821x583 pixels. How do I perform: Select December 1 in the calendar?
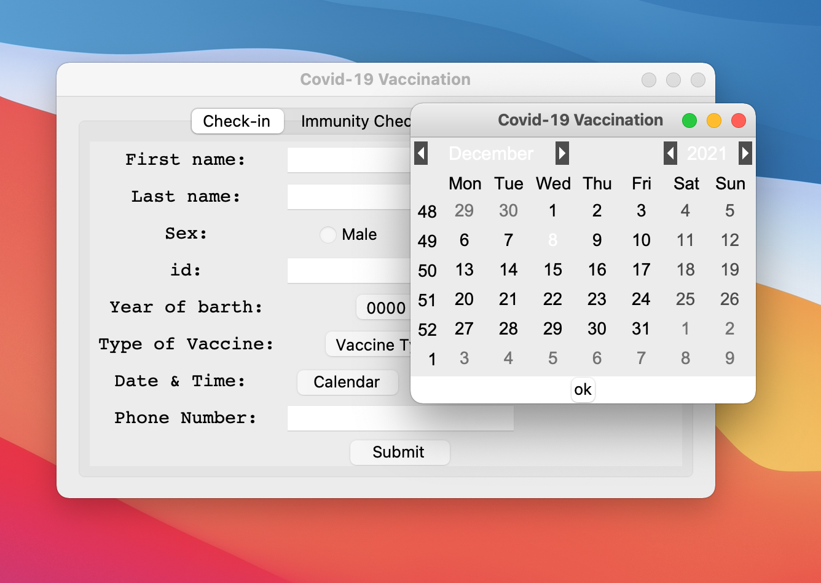(x=553, y=211)
